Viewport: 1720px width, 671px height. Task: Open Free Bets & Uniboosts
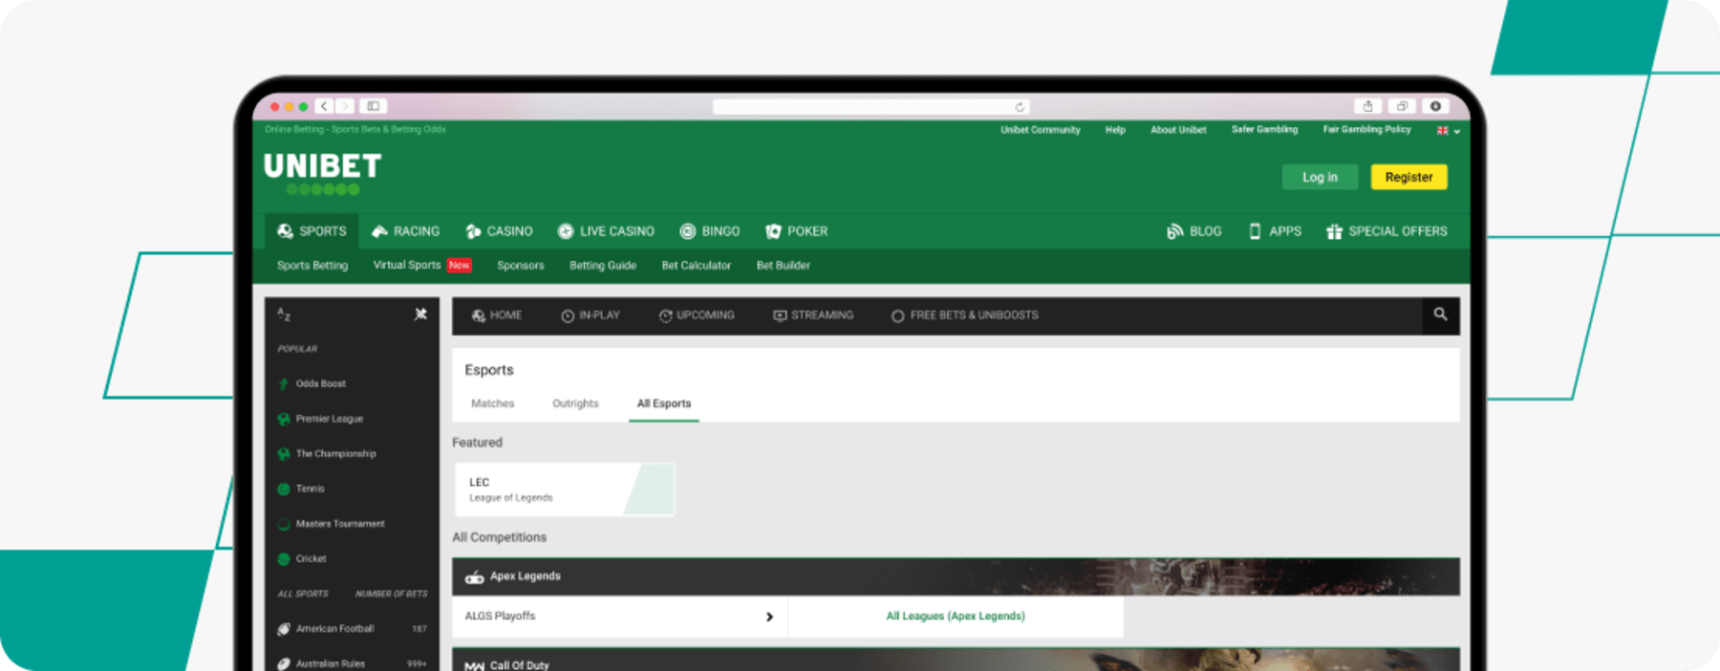(x=965, y=315)
